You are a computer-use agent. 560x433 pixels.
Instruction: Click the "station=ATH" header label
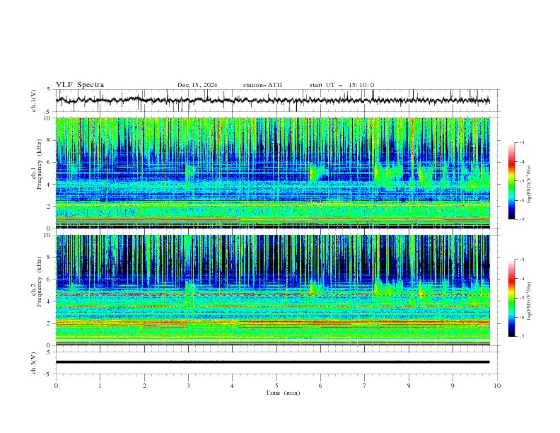tap(262, 85)
